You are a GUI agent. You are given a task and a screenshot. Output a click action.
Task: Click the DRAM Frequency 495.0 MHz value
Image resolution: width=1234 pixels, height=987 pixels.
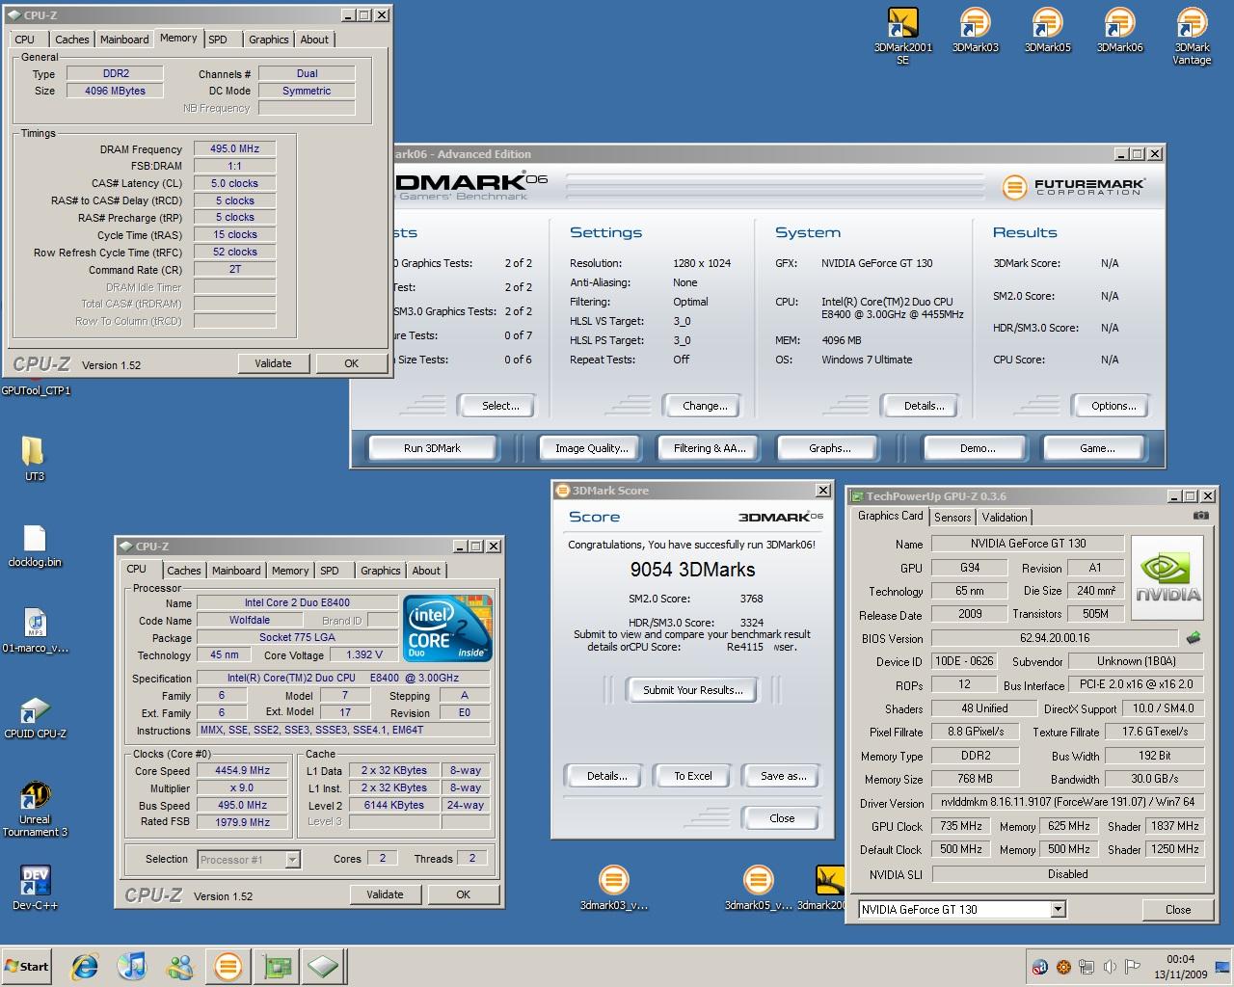click(235, 148)
